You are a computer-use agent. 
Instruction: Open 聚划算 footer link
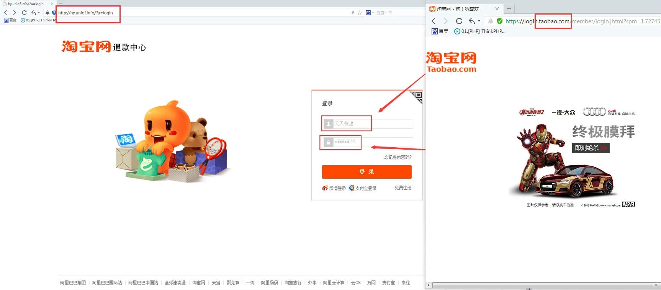233,283
